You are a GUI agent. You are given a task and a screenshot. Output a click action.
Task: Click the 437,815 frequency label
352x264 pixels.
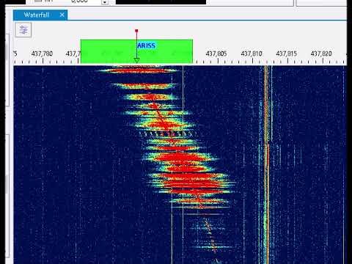287,54
